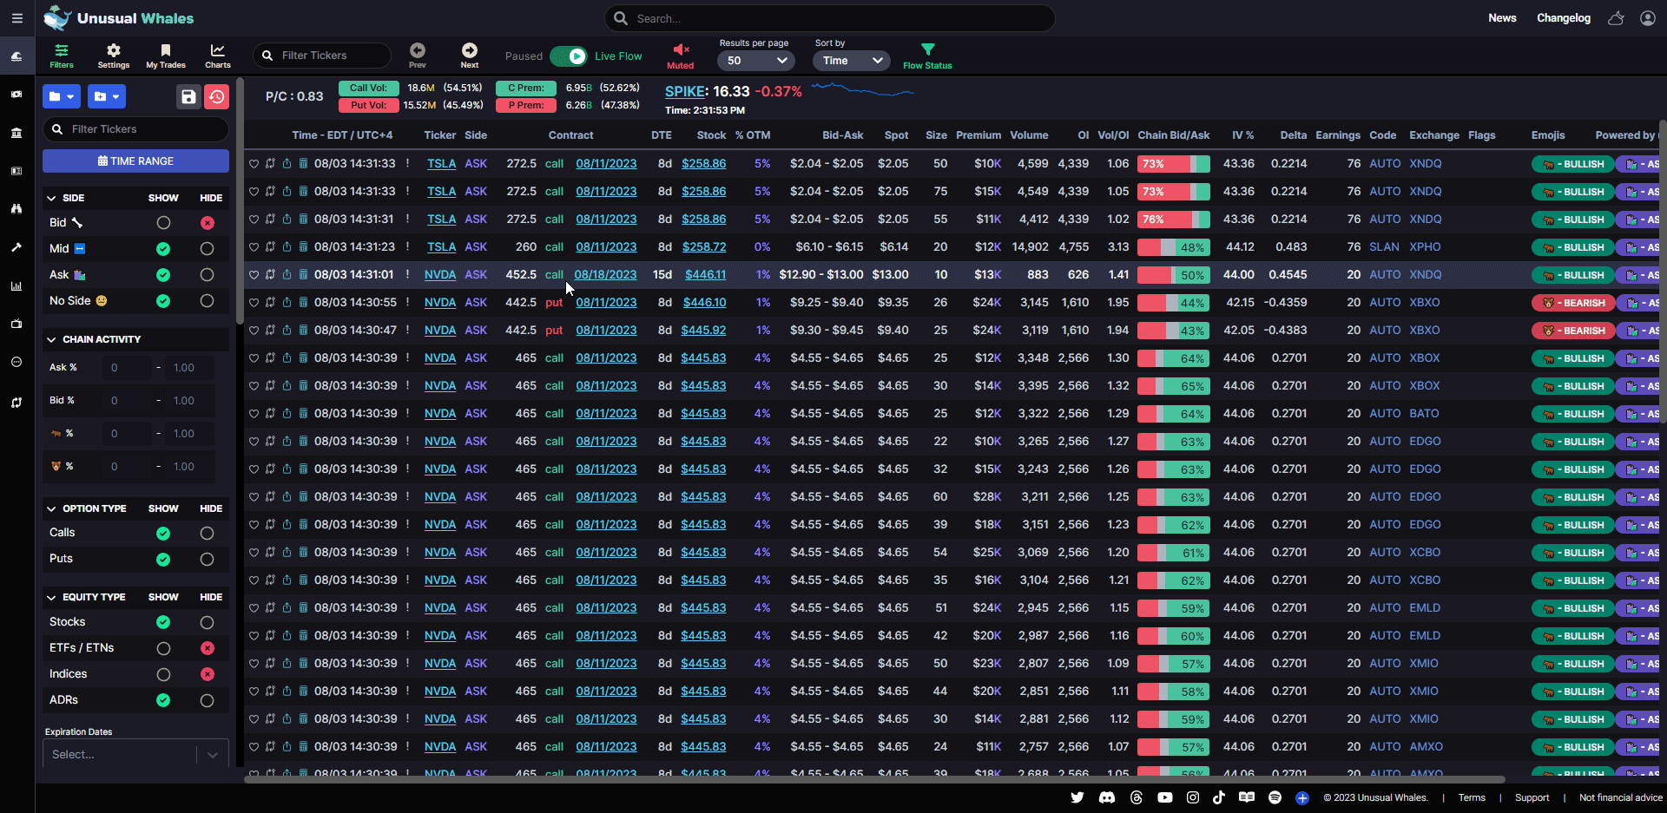Collapse the EQUITY TYPE section
Viewport: 1667px width, 813px height.
pyautogui.click(x=51, y=597)
